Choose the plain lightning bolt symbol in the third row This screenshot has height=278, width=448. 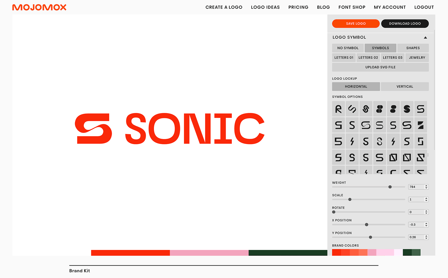pyautogui.click(x=352, y=142)
